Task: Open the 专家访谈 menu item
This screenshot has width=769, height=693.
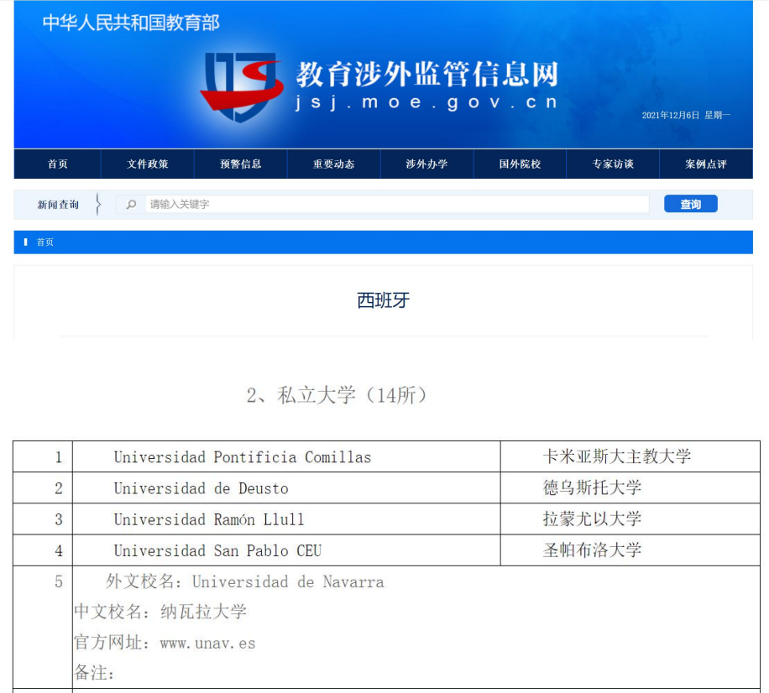Action: click(x=613, y=164)
